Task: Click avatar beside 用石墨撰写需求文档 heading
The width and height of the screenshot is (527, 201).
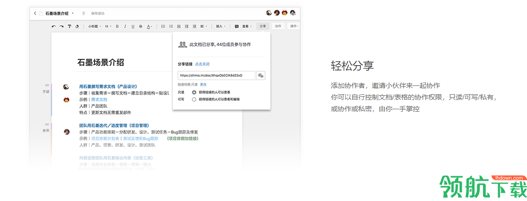Action: coord(66,87)
